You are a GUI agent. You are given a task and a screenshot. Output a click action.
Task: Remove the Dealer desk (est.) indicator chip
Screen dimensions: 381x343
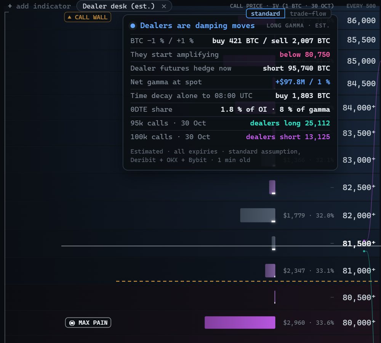coord(164,6)
